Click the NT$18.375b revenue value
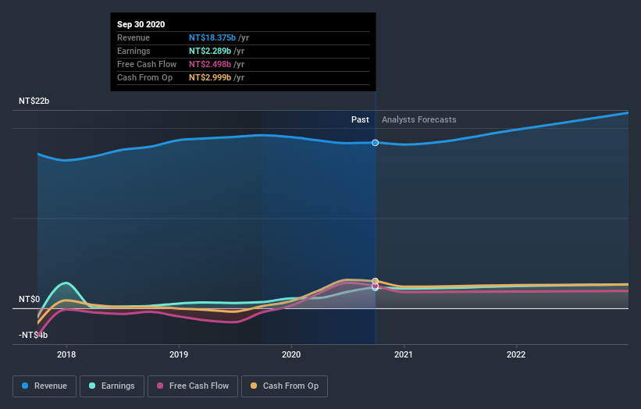 click(212, 37)
